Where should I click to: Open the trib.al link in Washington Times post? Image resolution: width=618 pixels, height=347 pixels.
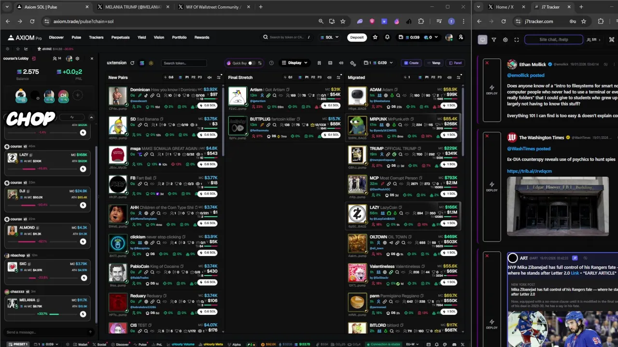point(529,171)
